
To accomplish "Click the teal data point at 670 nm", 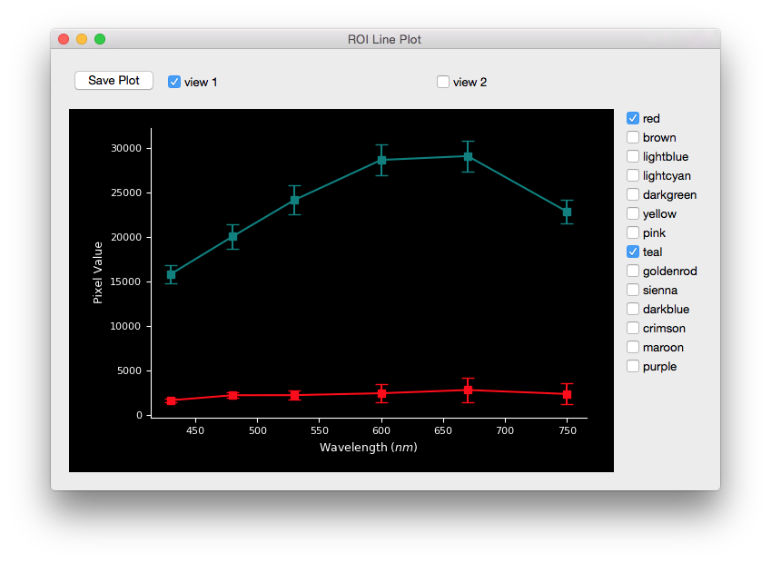I will [468, 157].
